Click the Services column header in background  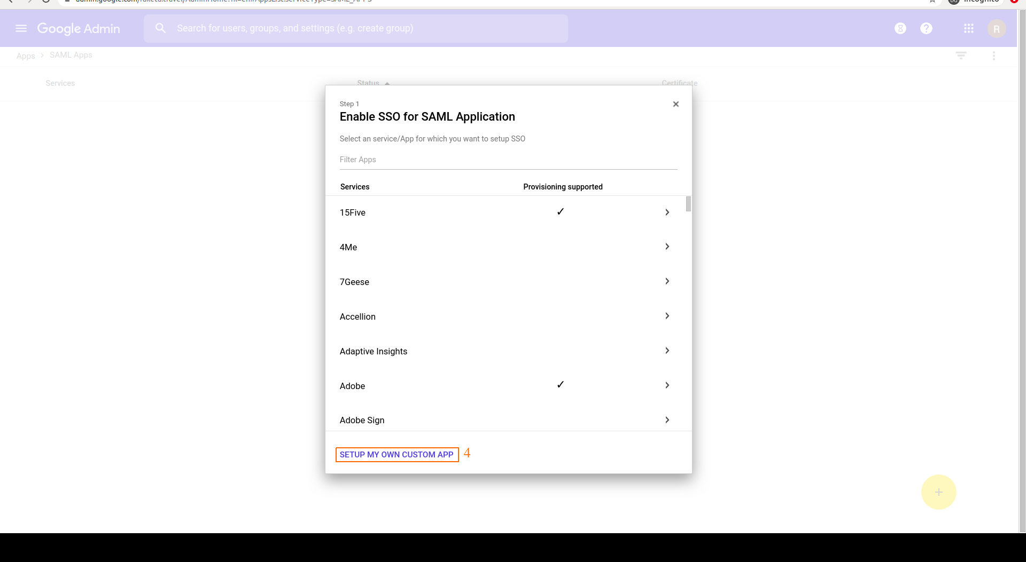[60, 83]
